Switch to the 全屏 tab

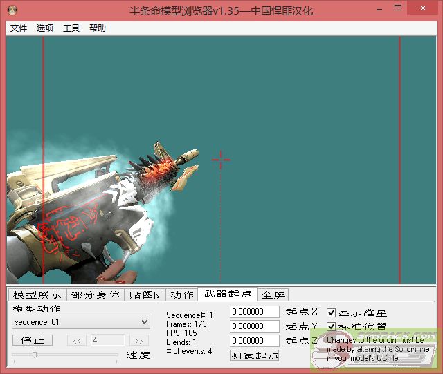273,295
